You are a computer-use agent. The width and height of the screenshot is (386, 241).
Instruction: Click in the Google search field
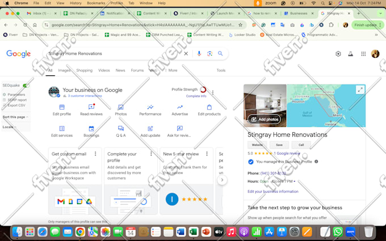click(115, 53)
